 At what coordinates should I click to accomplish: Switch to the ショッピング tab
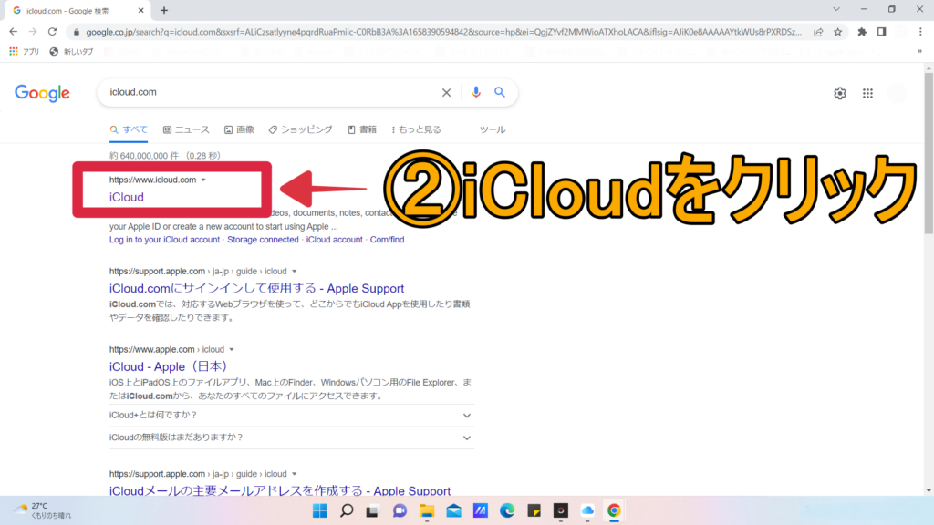pos(300,129)
